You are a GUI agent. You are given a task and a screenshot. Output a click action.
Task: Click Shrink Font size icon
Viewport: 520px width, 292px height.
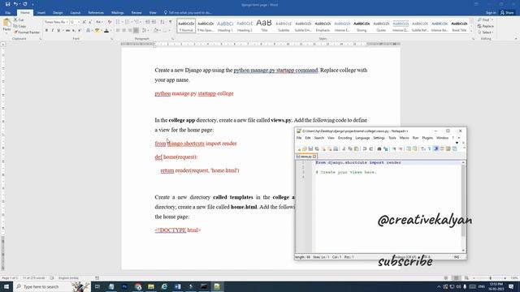(90, 22)
